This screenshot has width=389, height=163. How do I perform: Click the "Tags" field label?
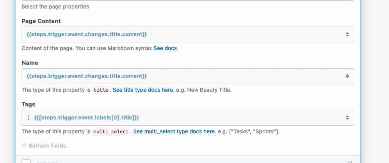[29, 104]
